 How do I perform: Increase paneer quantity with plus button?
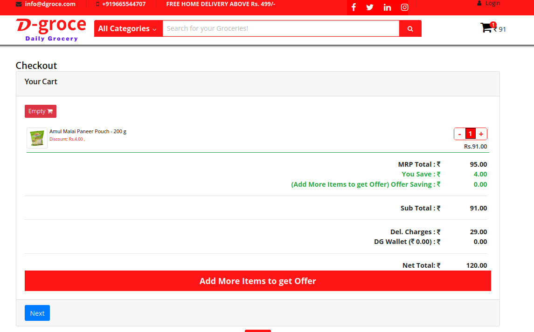click(481, 134)
